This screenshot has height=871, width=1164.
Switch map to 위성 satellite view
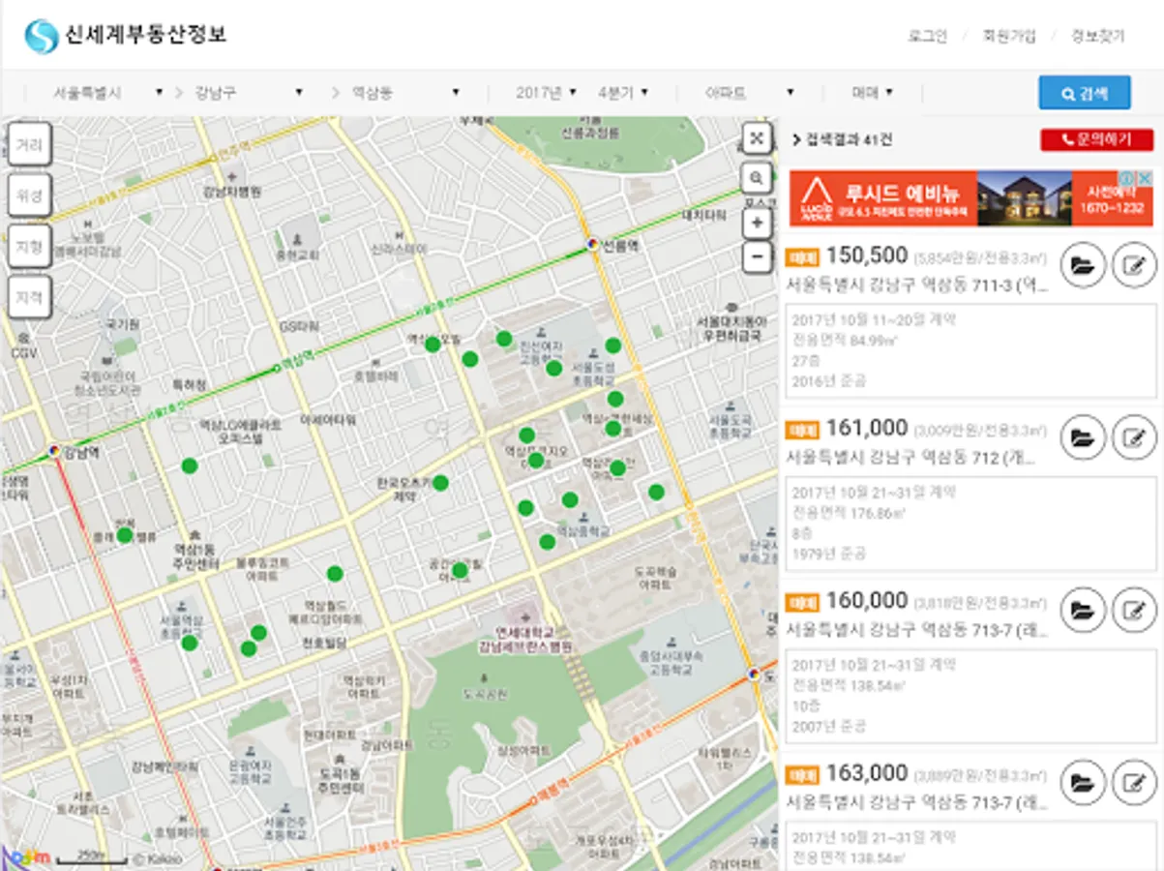[x=29, y=196]
